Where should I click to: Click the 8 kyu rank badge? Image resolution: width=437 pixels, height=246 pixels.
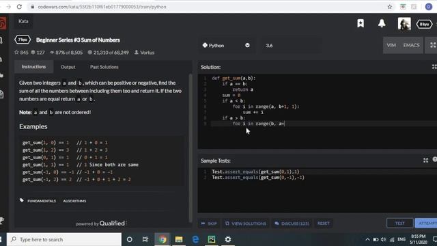[424, 25]
